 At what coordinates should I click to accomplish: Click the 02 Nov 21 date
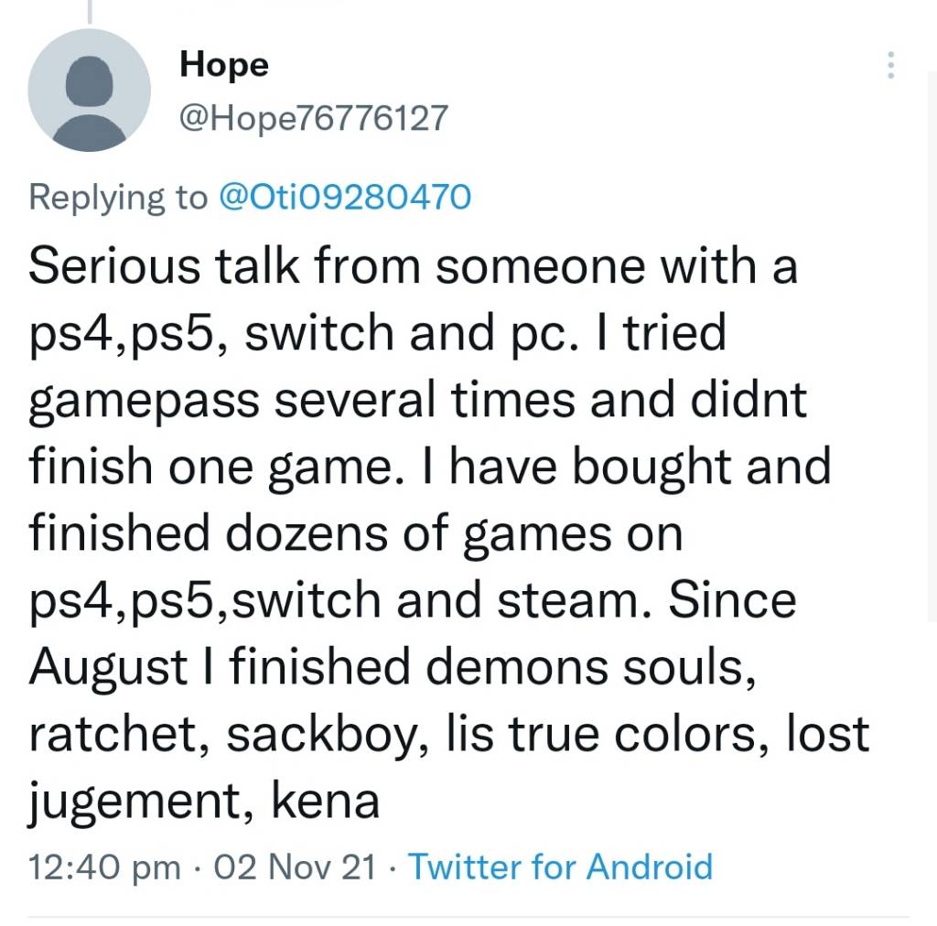coord(295,866)
